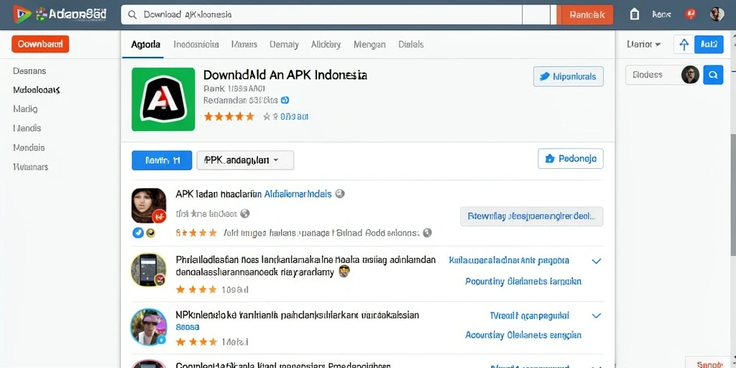
Task: Click the orange star rating of main app
Action: pyautogui.click(x=229, y=116)
